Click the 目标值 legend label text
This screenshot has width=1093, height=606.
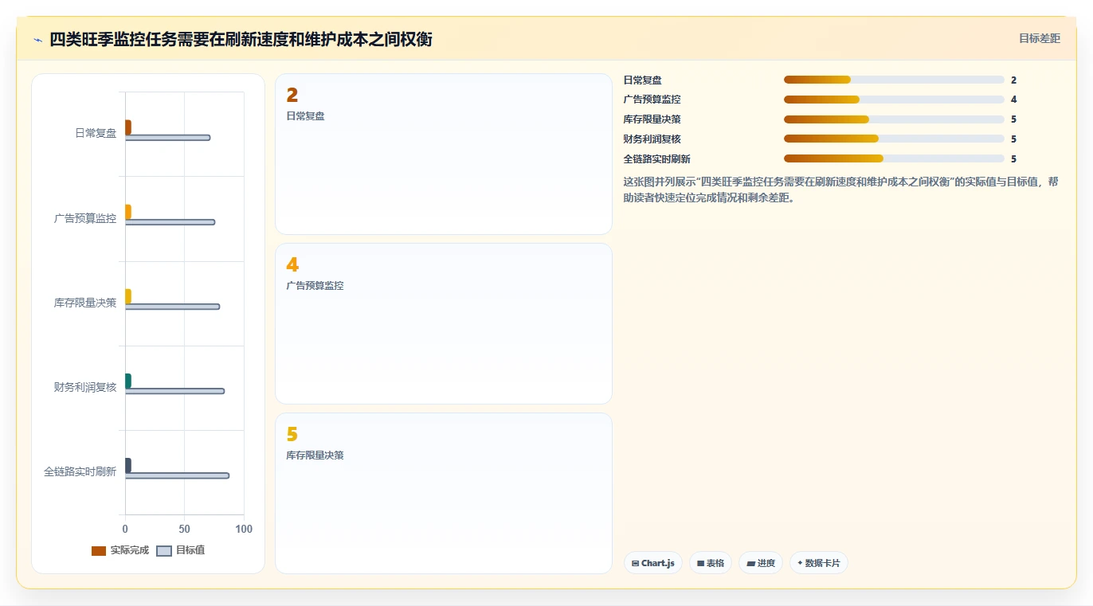point(190,550)
